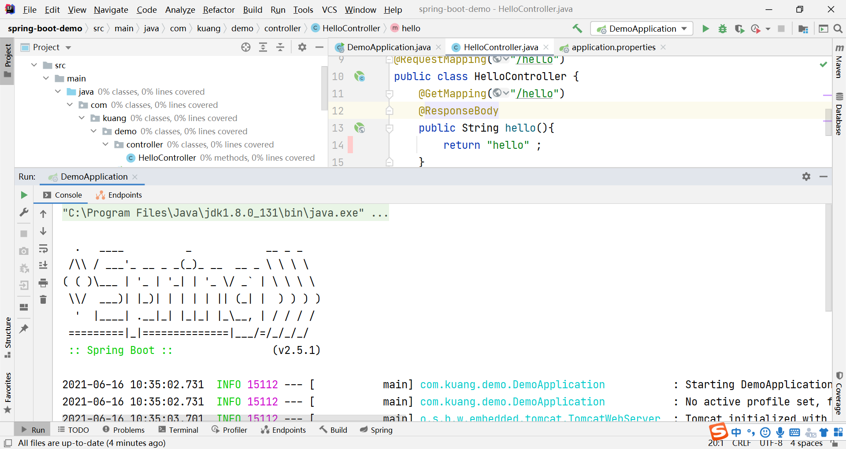The height and width of the screenshot is (449, 846).
Task: Open the Terminal tool window
Action: (x=178, y=430)
